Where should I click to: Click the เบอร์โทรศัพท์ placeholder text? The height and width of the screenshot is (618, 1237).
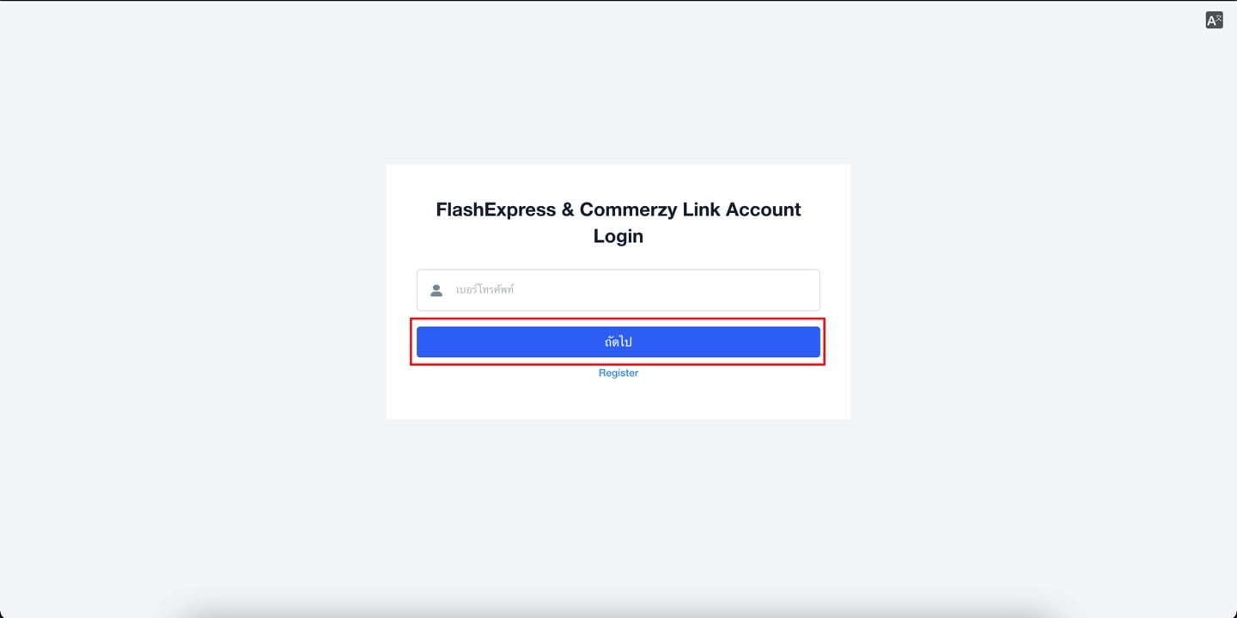[484, 290]
